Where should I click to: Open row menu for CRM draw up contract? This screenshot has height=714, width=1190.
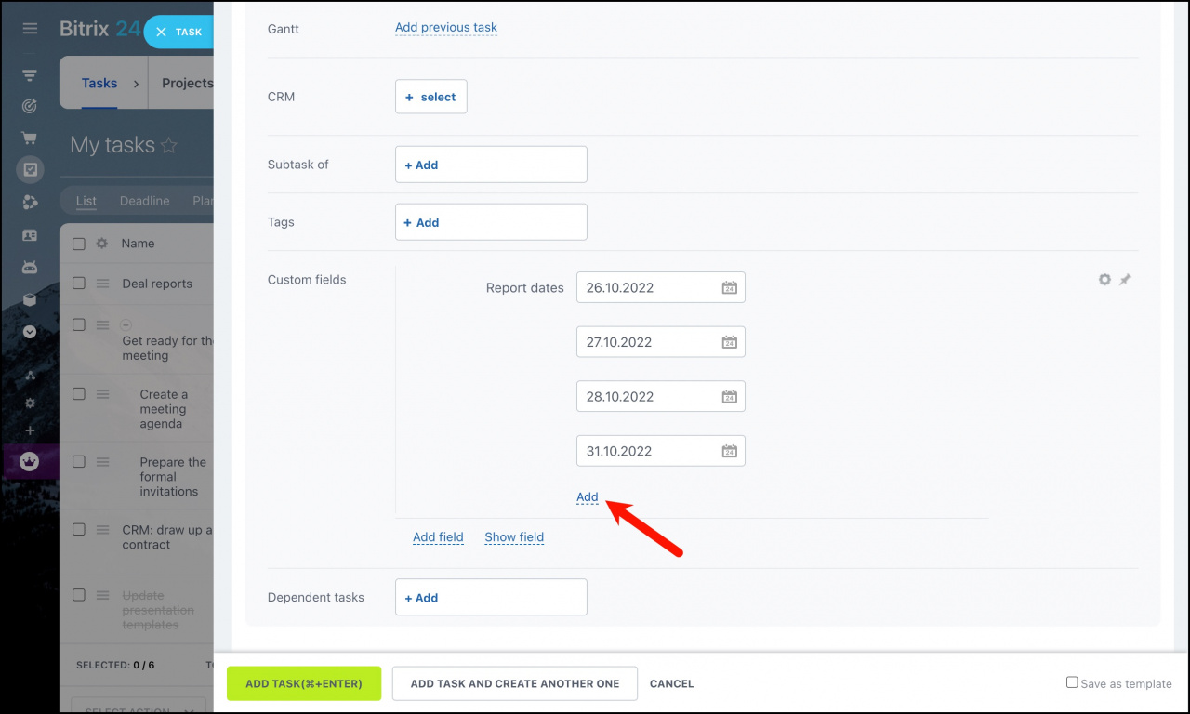[103, 530]
